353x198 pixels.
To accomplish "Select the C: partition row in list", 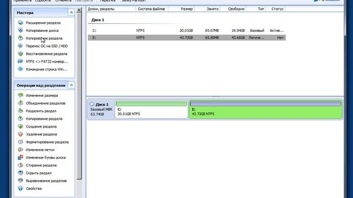I will pyautogui.click(x=187, y=31).
